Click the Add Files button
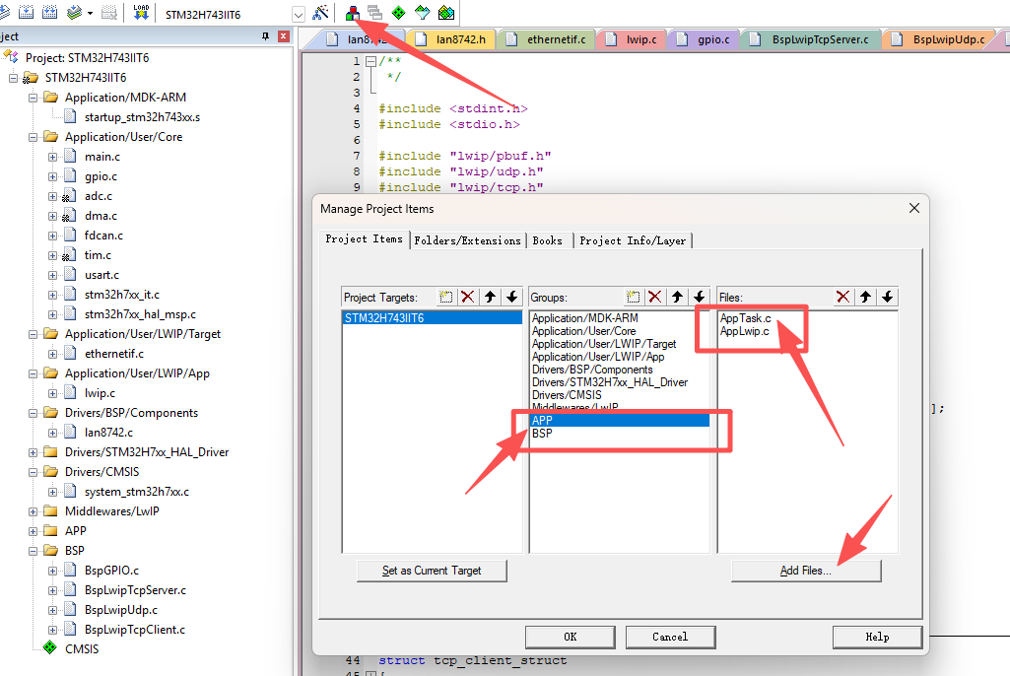The image size is (1010, 676). [x=805, y=571]
